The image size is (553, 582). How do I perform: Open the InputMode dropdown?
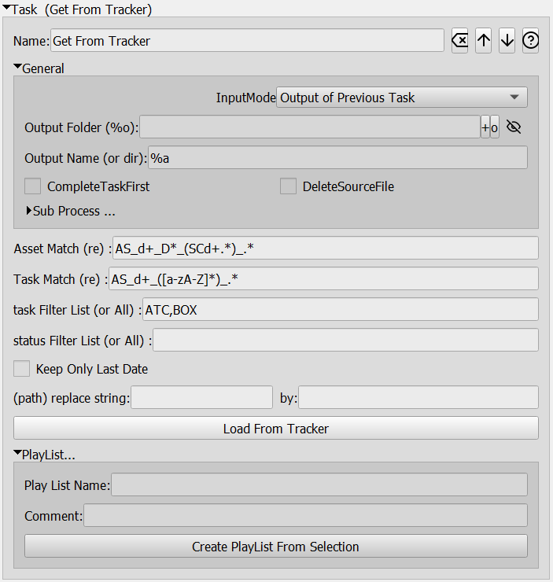point(401,98)
